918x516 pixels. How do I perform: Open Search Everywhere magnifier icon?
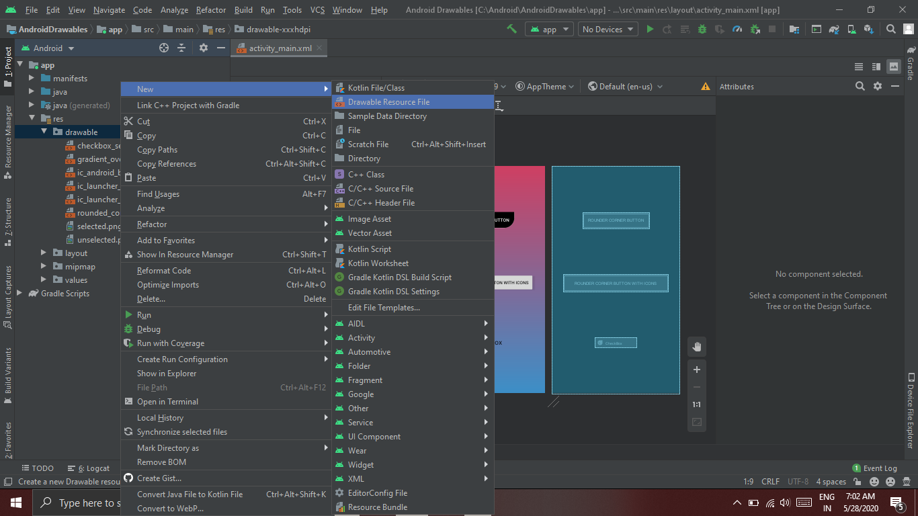click(891, 29)
